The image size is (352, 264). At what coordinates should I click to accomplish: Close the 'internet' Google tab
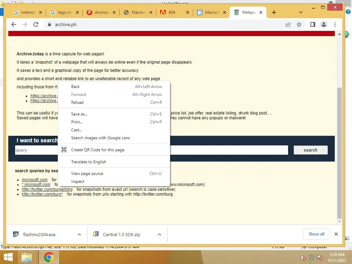tap(41, 12)
